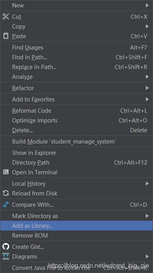Choose Optimize Imports entry

coord(76,120)
